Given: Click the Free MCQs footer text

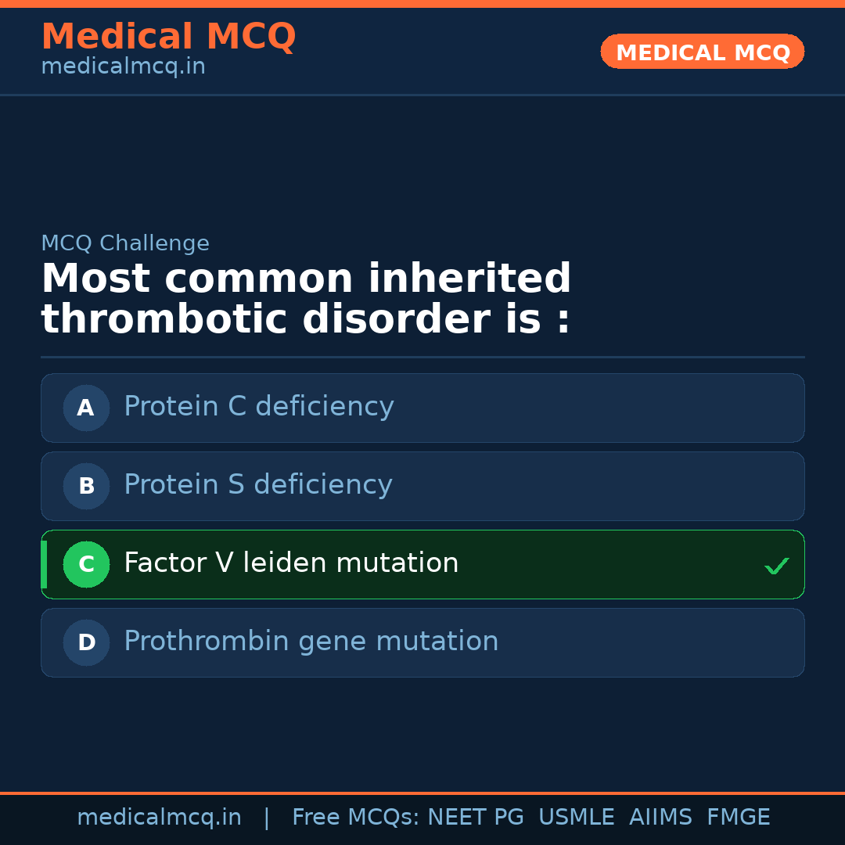Looking at the screenshot, I should (x=355, y=818).
